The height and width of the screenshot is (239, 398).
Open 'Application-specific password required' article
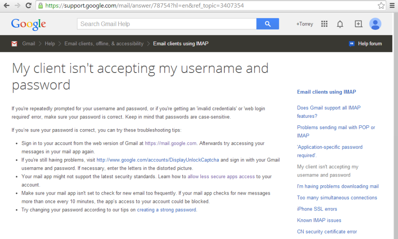[330, 151]
